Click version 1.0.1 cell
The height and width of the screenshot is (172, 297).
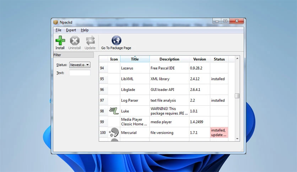(x=199, y=111)
